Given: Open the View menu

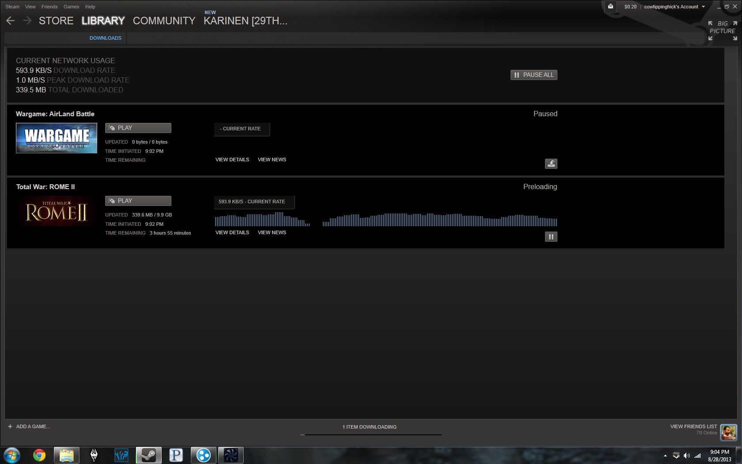Looking at the screenshot, I should [30, 7].
